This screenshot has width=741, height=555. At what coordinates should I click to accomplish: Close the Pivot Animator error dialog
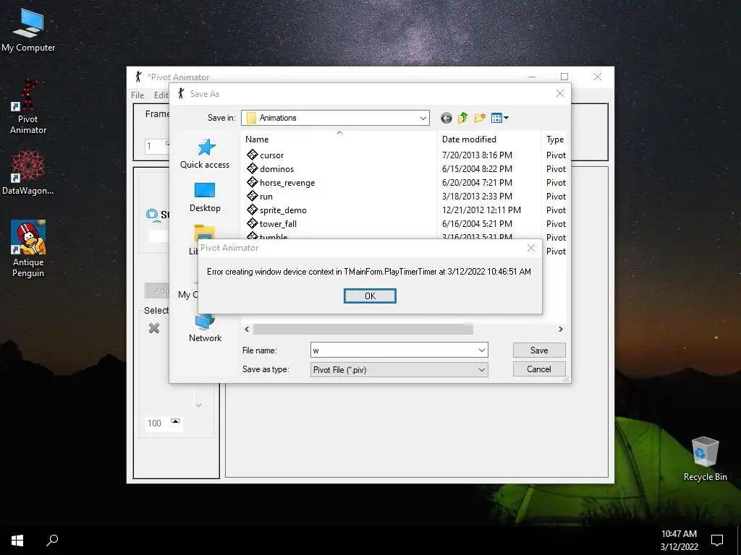530,248
